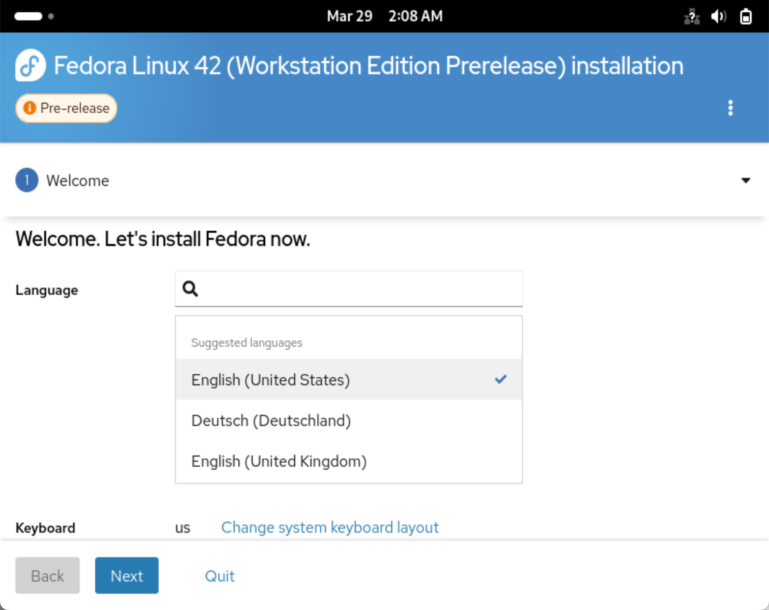Open the date and time menu
The height and width of the screenshot is (610, 769).
click(384, 16)
